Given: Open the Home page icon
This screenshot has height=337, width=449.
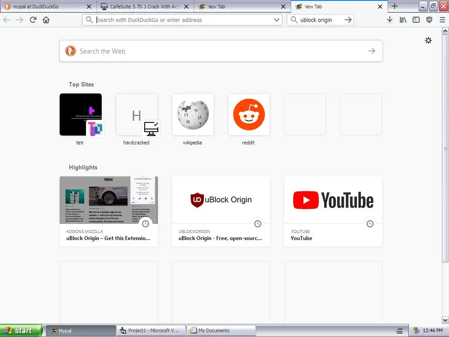Looking at the screenshot, I should 46,20.
